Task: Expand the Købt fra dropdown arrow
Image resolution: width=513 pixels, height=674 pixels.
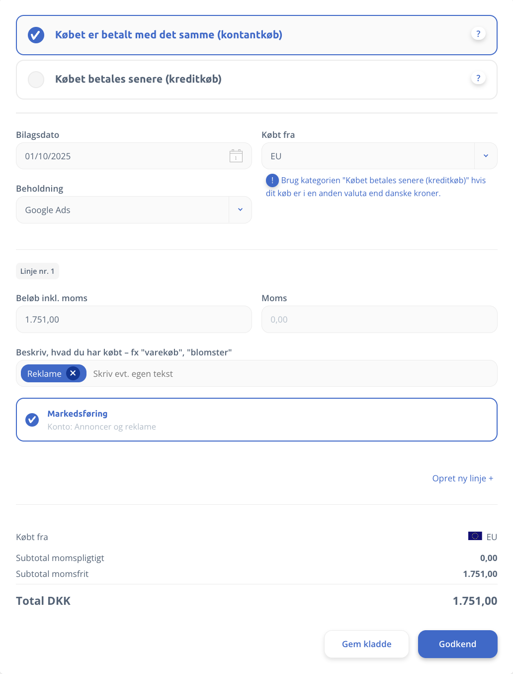Action: coord(486,156)
